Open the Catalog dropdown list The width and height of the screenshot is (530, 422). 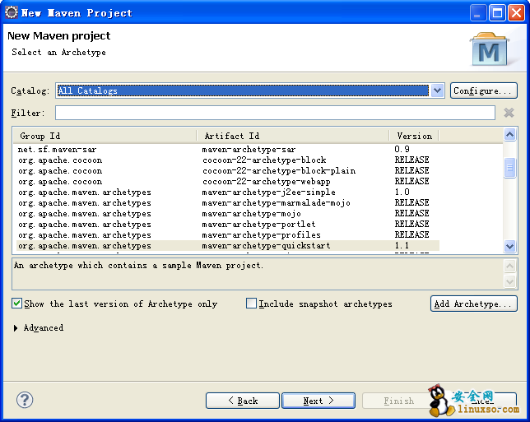(437, 90)
